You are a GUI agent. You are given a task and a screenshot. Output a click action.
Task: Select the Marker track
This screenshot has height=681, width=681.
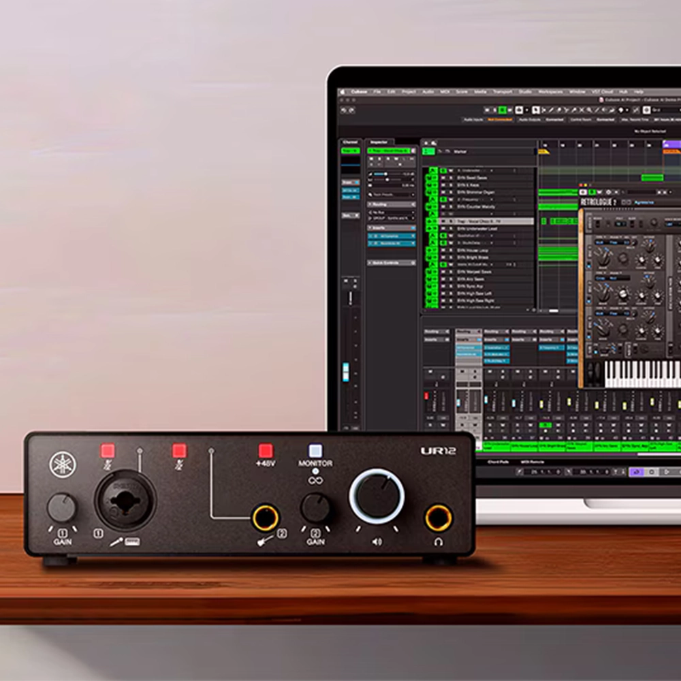coord(479,151)
